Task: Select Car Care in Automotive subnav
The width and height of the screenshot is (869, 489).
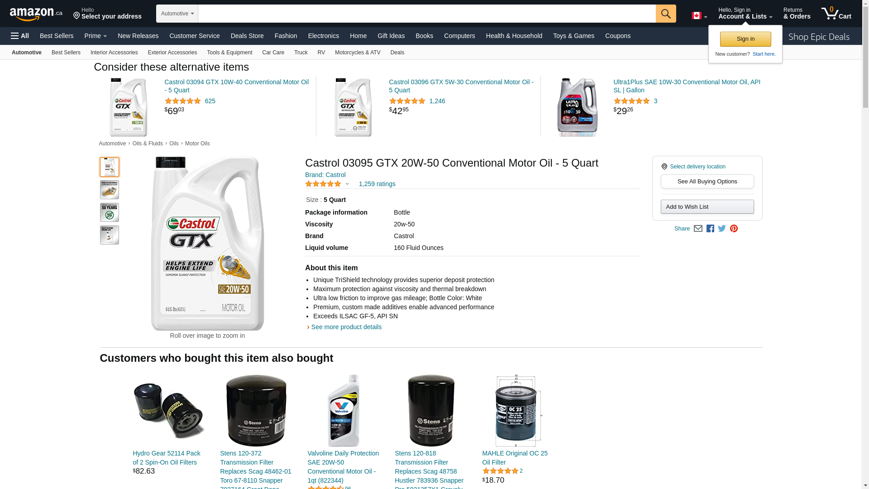Action: [273, 53]
